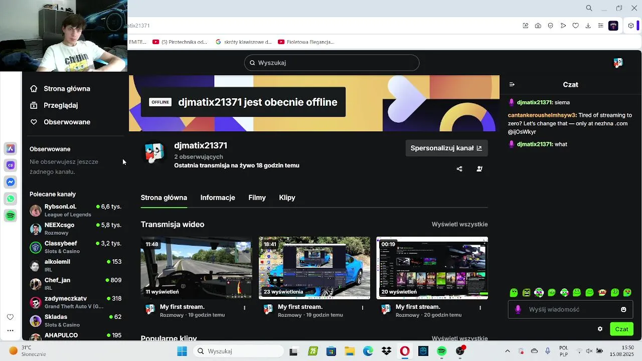Screen dimensions: 642x361
Task: Open the Opera sidebar three-dots menu
Action: (x=10, y=330)
